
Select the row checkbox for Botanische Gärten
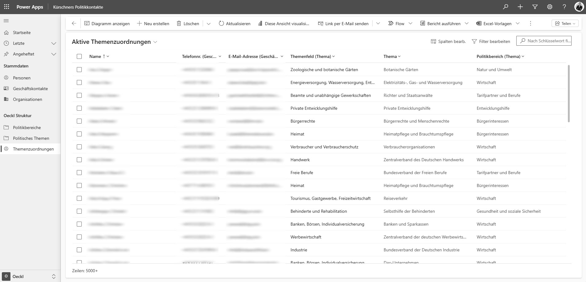click(79, 70)
